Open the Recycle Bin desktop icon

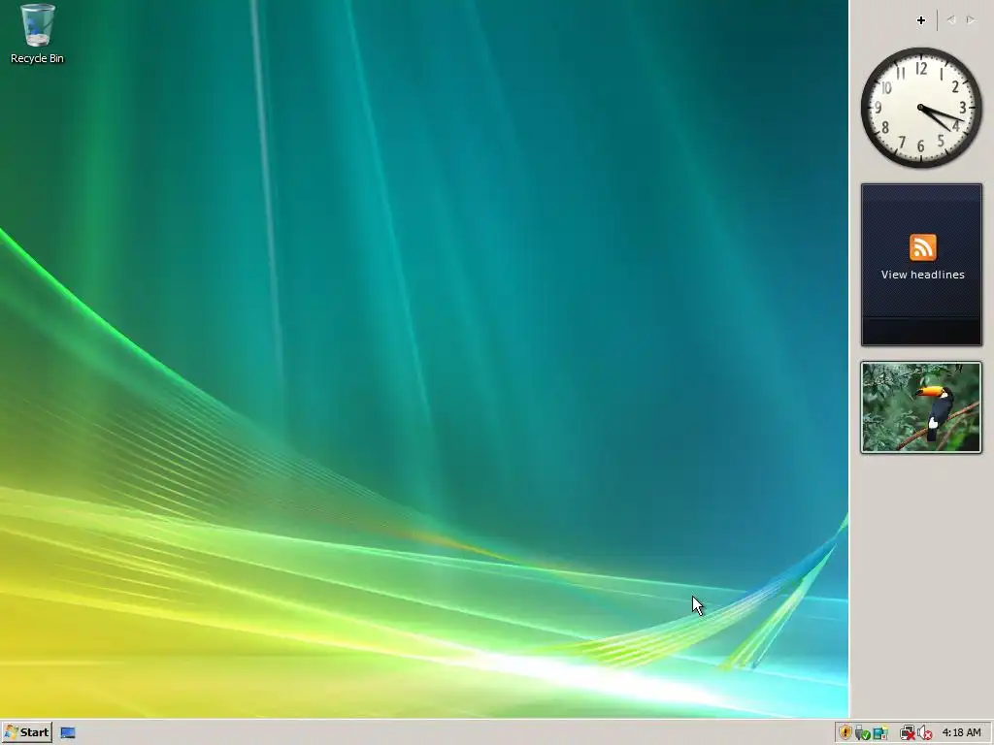click(38, 34)
